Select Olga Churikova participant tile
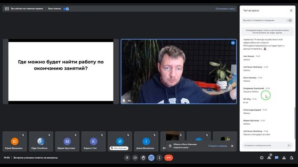Screen dimensions: 298x167 (41, 141)
